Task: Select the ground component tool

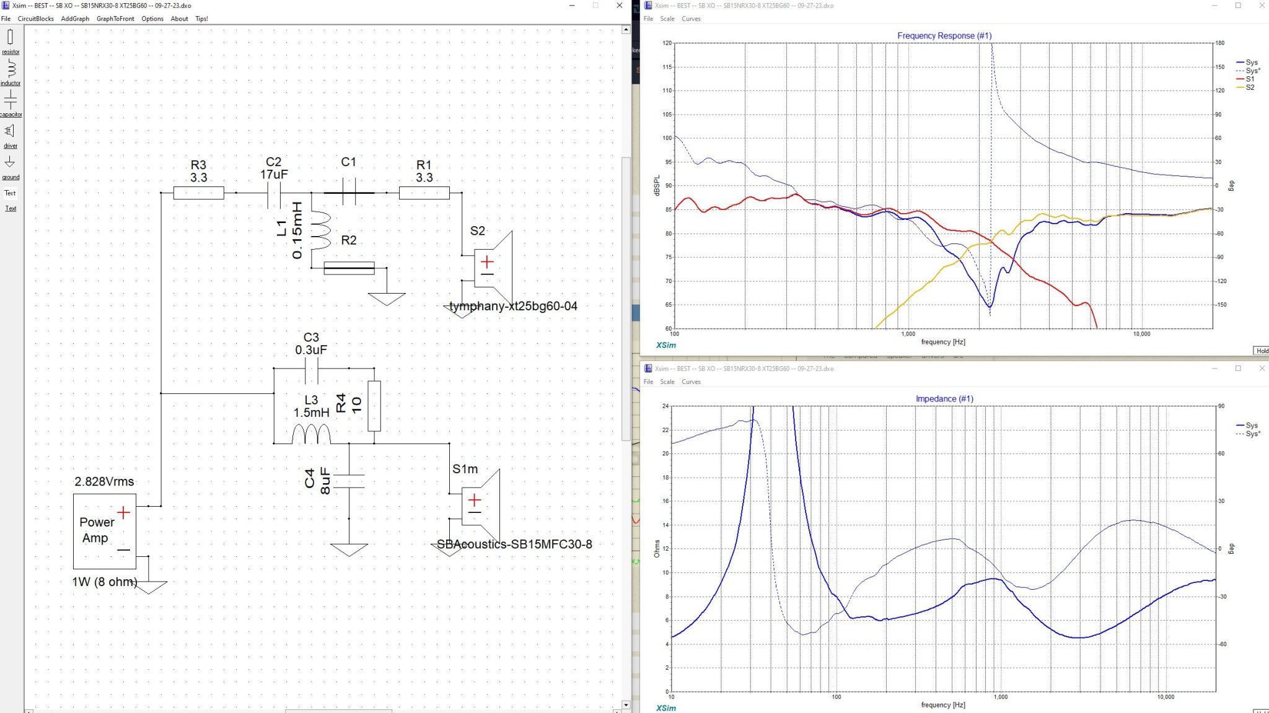Action: 11,167
